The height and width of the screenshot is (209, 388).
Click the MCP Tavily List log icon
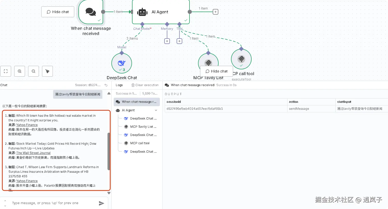tap(126, 127)
